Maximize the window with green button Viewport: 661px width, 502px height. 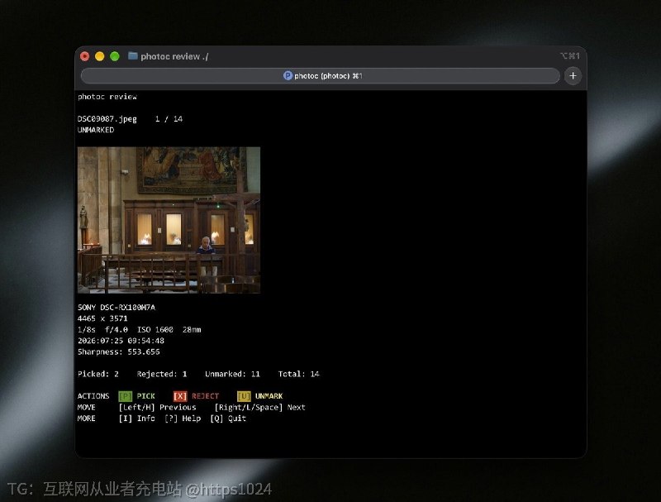[x=115, y=56]
